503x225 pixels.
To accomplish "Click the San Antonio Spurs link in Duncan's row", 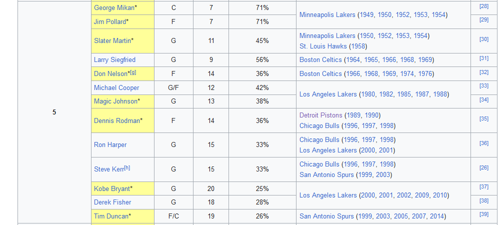I will 326,216.
